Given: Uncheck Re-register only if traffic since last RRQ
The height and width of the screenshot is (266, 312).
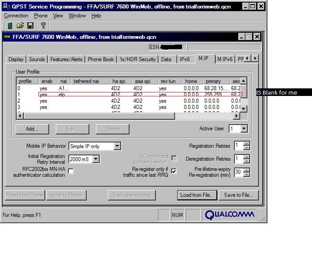Looking at the screenshot, I should (x=174, y=171).
